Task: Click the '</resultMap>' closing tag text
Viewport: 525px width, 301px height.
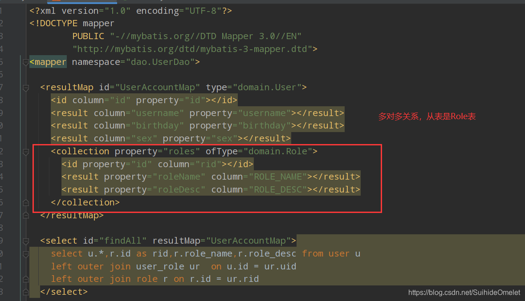Action: point(72,215)
